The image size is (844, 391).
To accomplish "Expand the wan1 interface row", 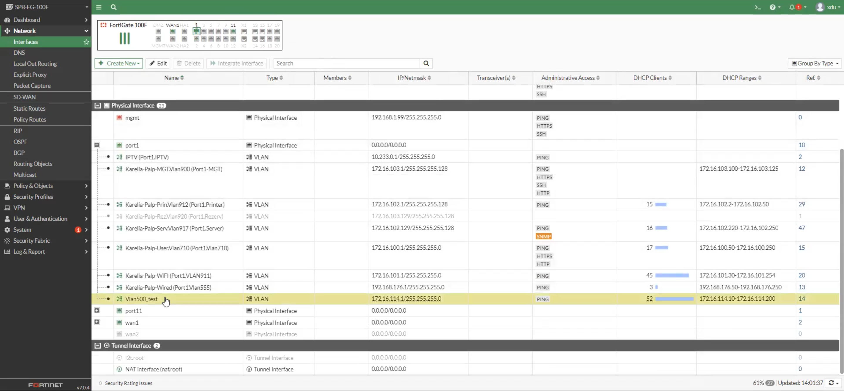I will tap(97, 322).
